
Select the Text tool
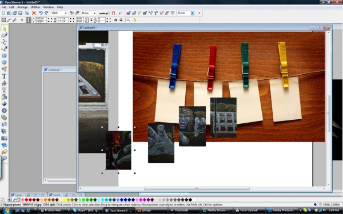point(4,76)
